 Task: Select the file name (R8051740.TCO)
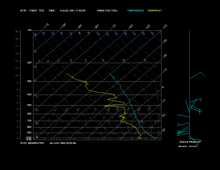click(x=107, y=11)
